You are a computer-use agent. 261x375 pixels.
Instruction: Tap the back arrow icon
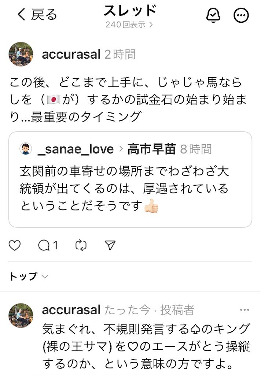22,14
